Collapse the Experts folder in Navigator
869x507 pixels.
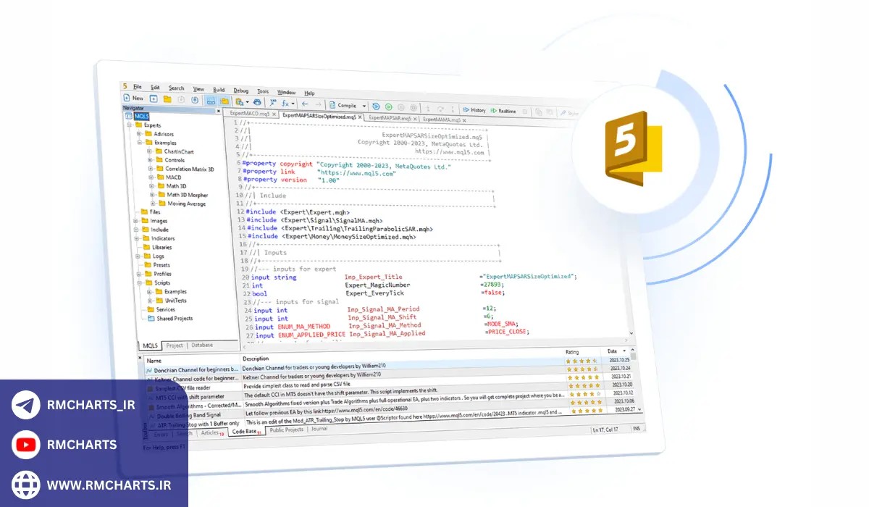tap(128, 125)
